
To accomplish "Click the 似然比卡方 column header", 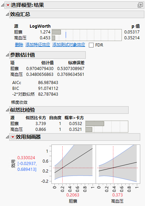I will tap(36, 118).
